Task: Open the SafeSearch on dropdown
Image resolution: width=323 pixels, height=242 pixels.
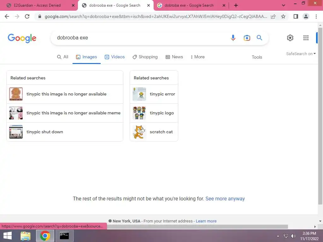Action: click(x=301, y=54)
